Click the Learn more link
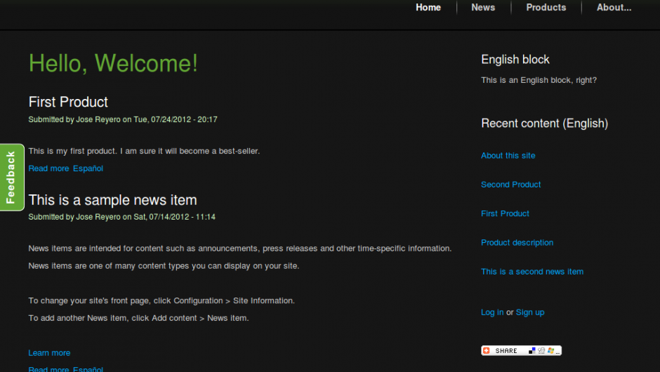This screenshot has width=660, height=372. pos(49,353)
